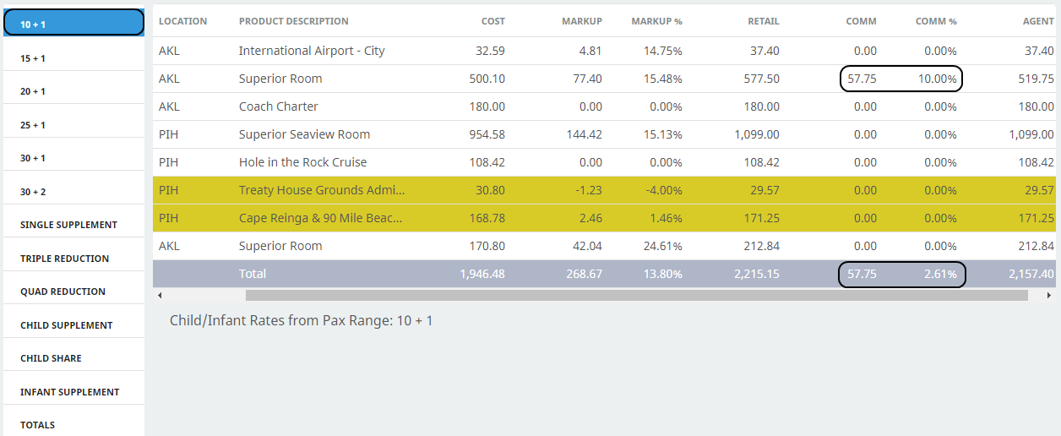Screen dimensions: 1061x436
Task: Open the Infant Supplement tab
Action: pyautogui.click(x=73, y=392)
